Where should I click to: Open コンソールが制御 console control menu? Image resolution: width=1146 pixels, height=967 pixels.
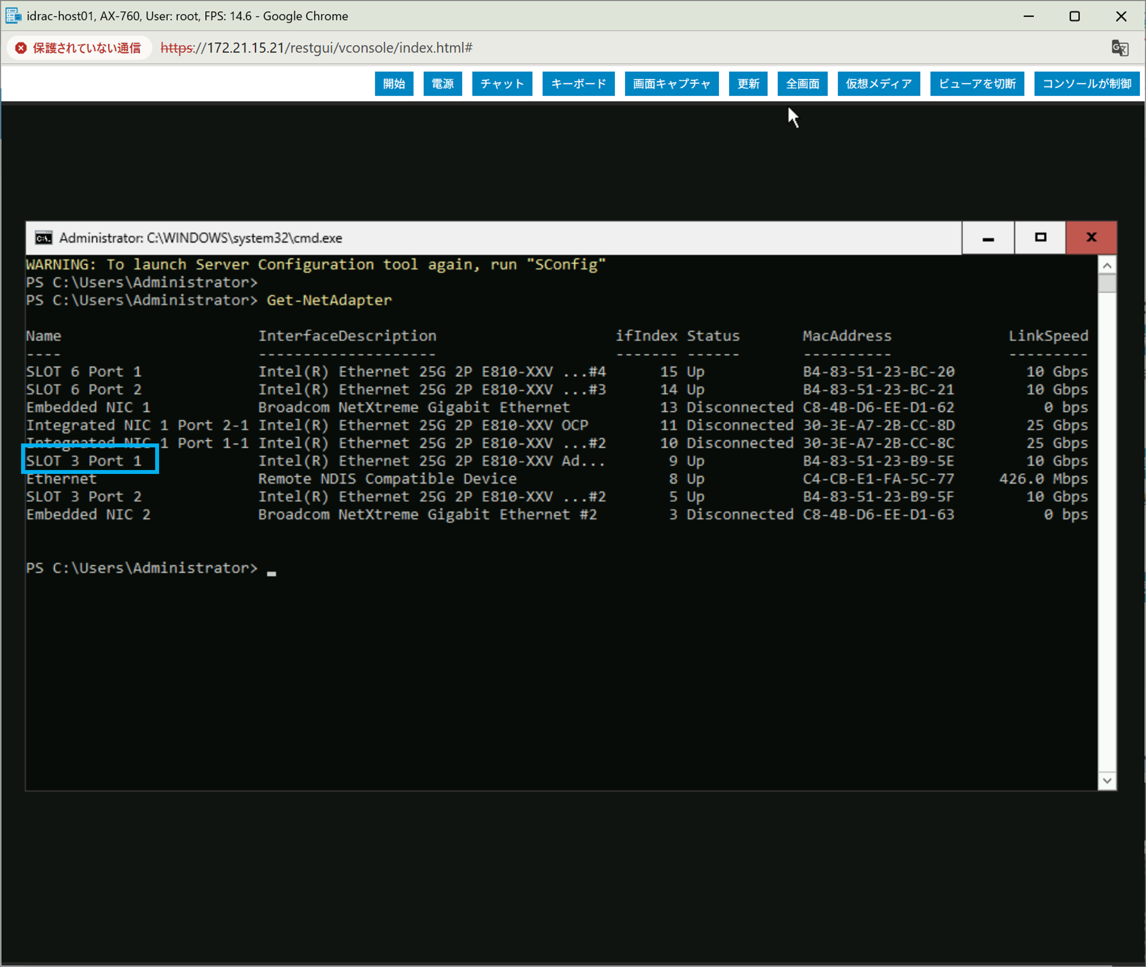1086,84
